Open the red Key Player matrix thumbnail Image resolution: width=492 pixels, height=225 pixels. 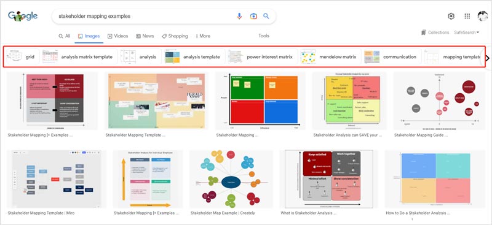pyautogui.click(x=52, y=101)
